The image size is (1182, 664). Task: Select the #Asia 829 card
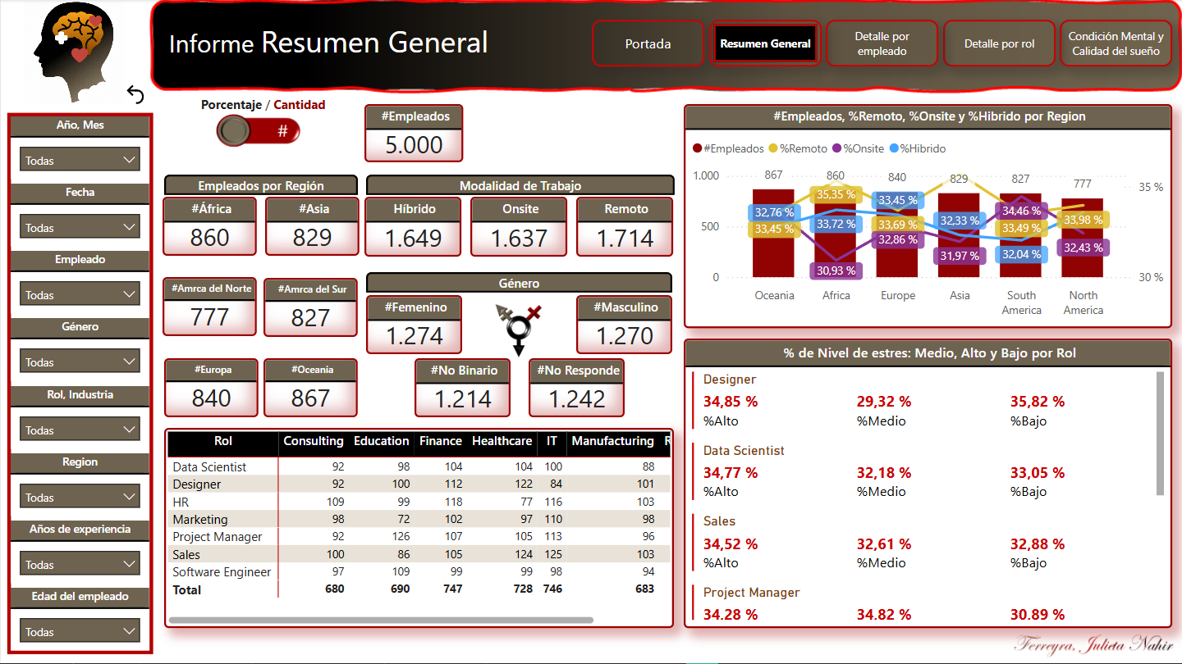[312, 226]
